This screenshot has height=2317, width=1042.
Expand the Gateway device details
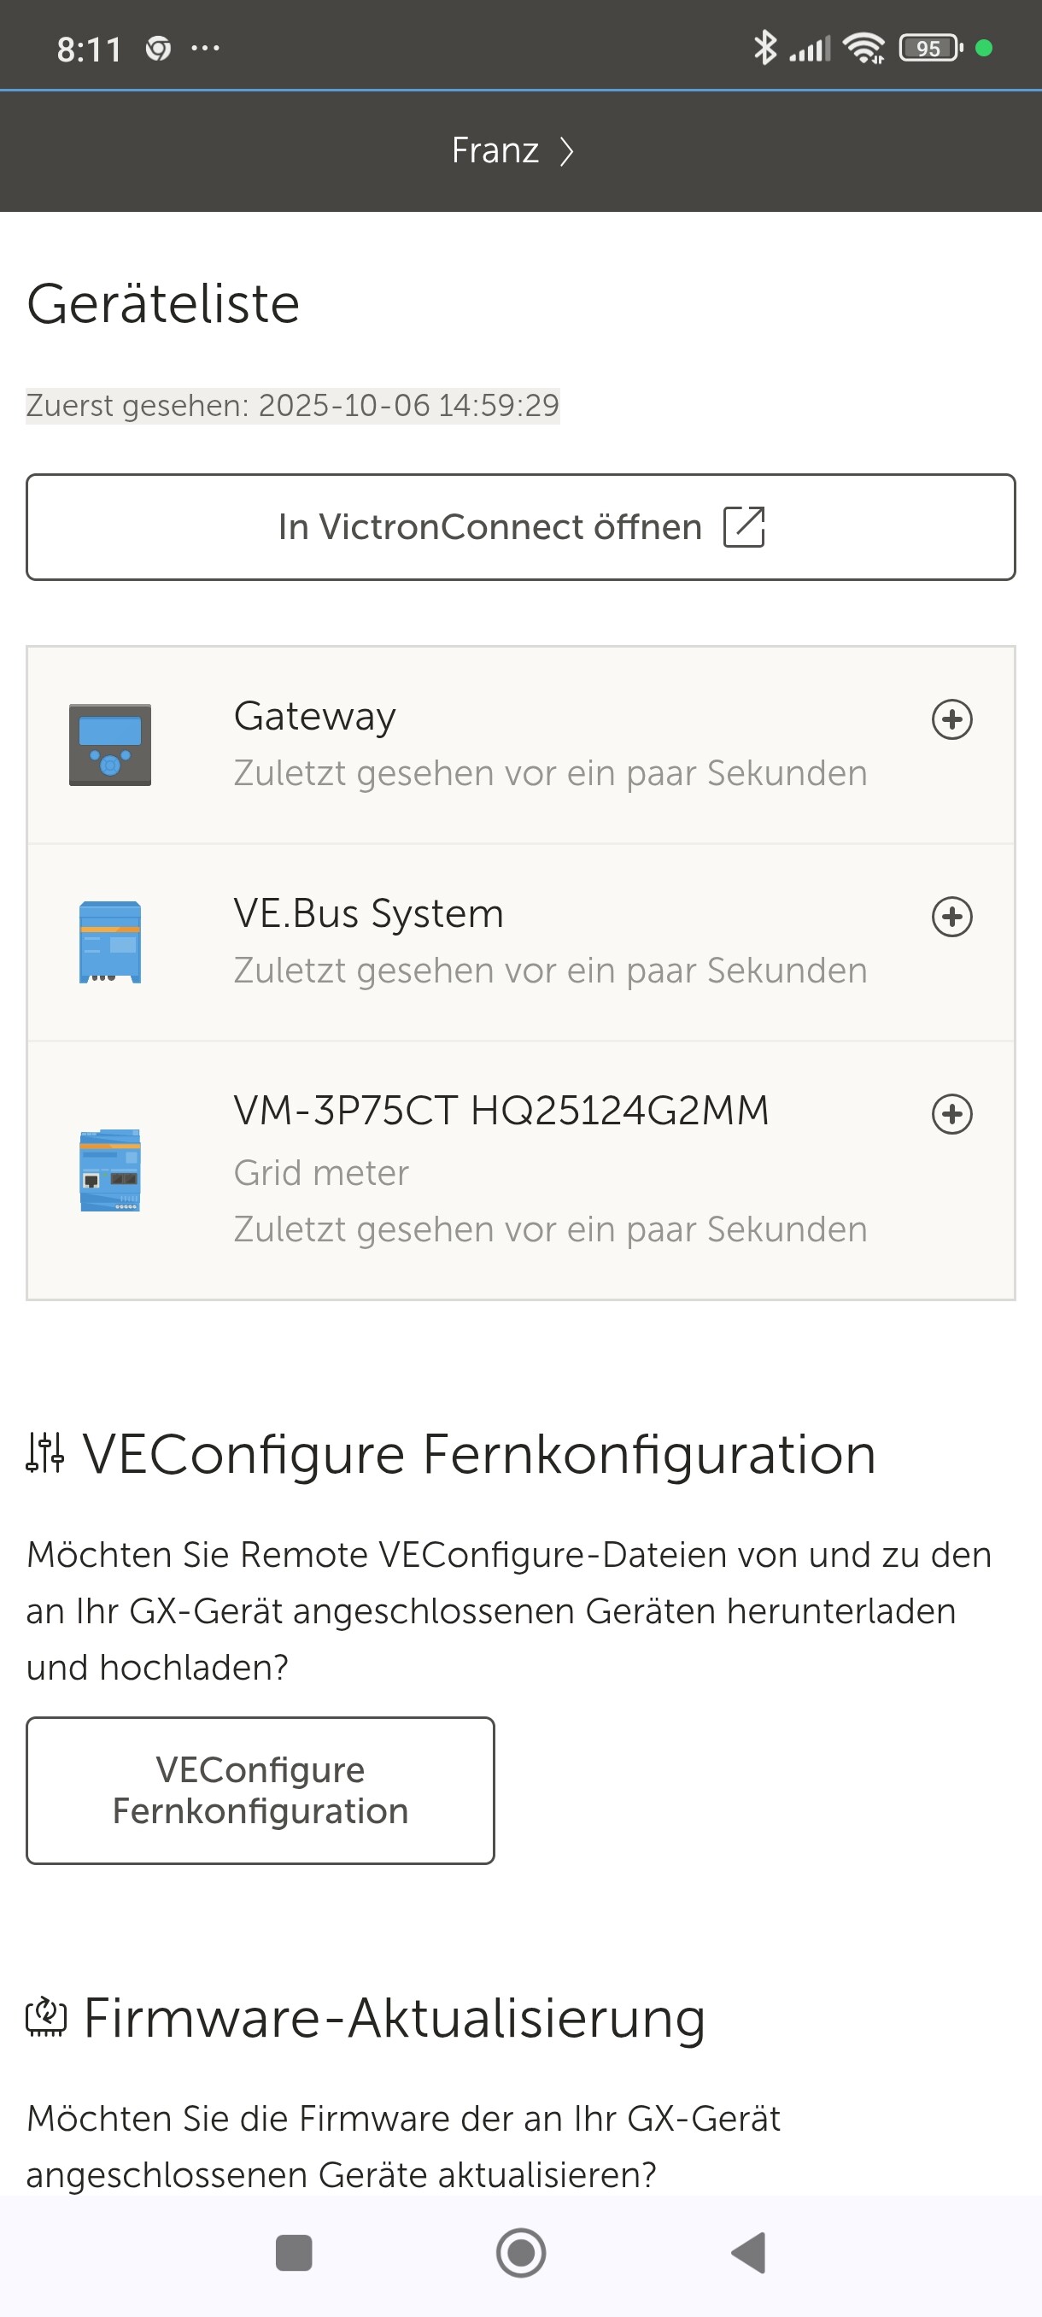952,719
